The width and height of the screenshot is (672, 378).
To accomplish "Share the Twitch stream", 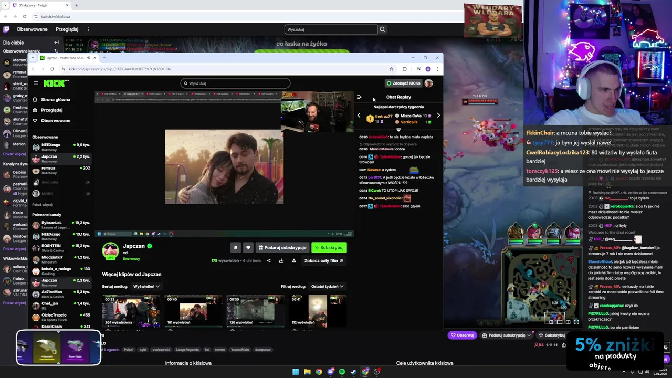I will coord(564,345).
